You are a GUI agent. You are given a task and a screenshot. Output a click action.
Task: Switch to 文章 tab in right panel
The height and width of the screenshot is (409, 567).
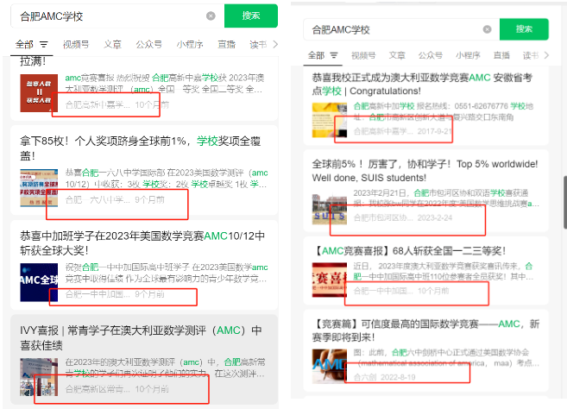click(397, 55)
